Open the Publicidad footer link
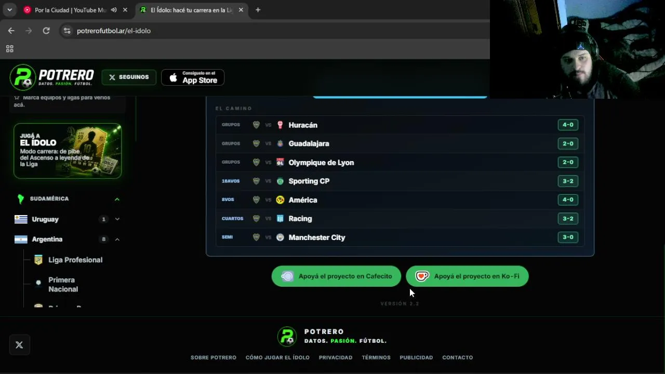 point(416,357)
